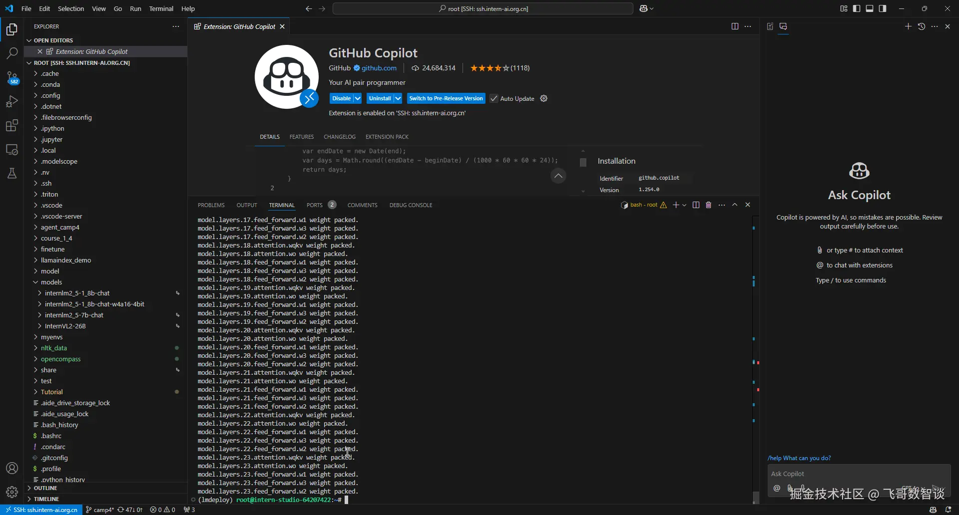Click the @ icon in Ask Copilot box
Image resolution: width=959 pixels, height=515 pixels.
coord(777,488)
